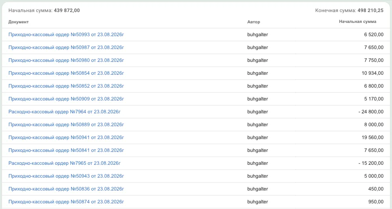Click author buhgalter in order №7964 row
This screenshot has height=209, width=392.
click(257, 112)
